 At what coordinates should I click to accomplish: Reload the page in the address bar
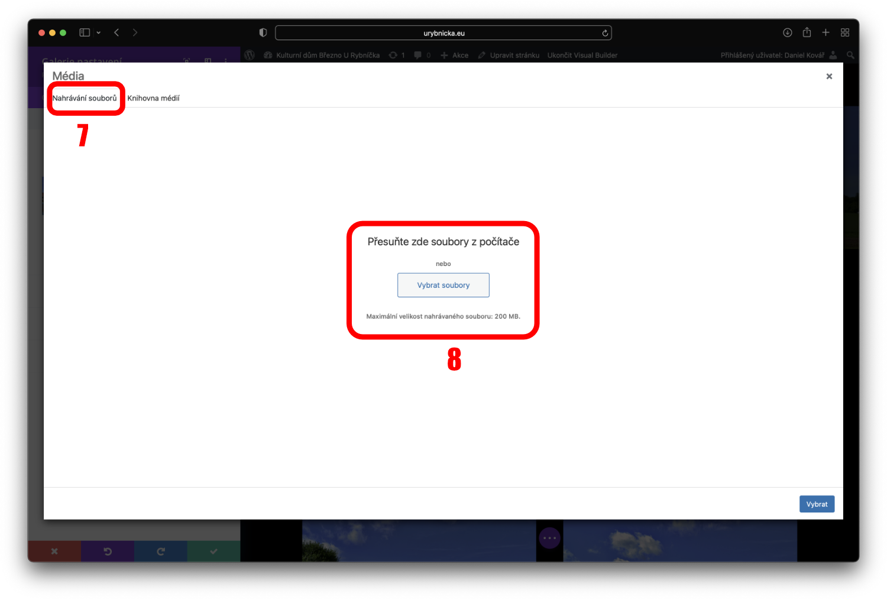[x=605, y=33]
